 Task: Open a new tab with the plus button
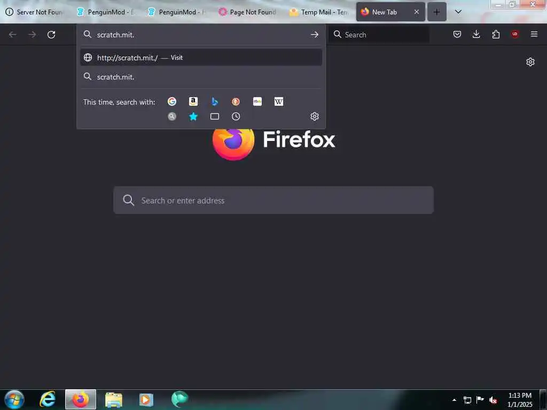coord(437,12)
